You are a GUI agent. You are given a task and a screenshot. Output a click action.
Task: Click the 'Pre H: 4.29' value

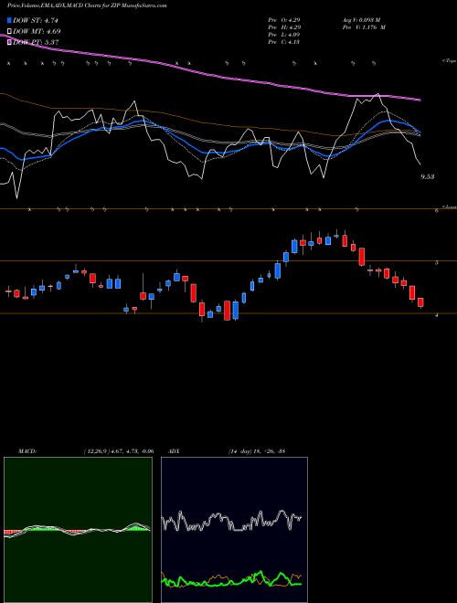284,27
